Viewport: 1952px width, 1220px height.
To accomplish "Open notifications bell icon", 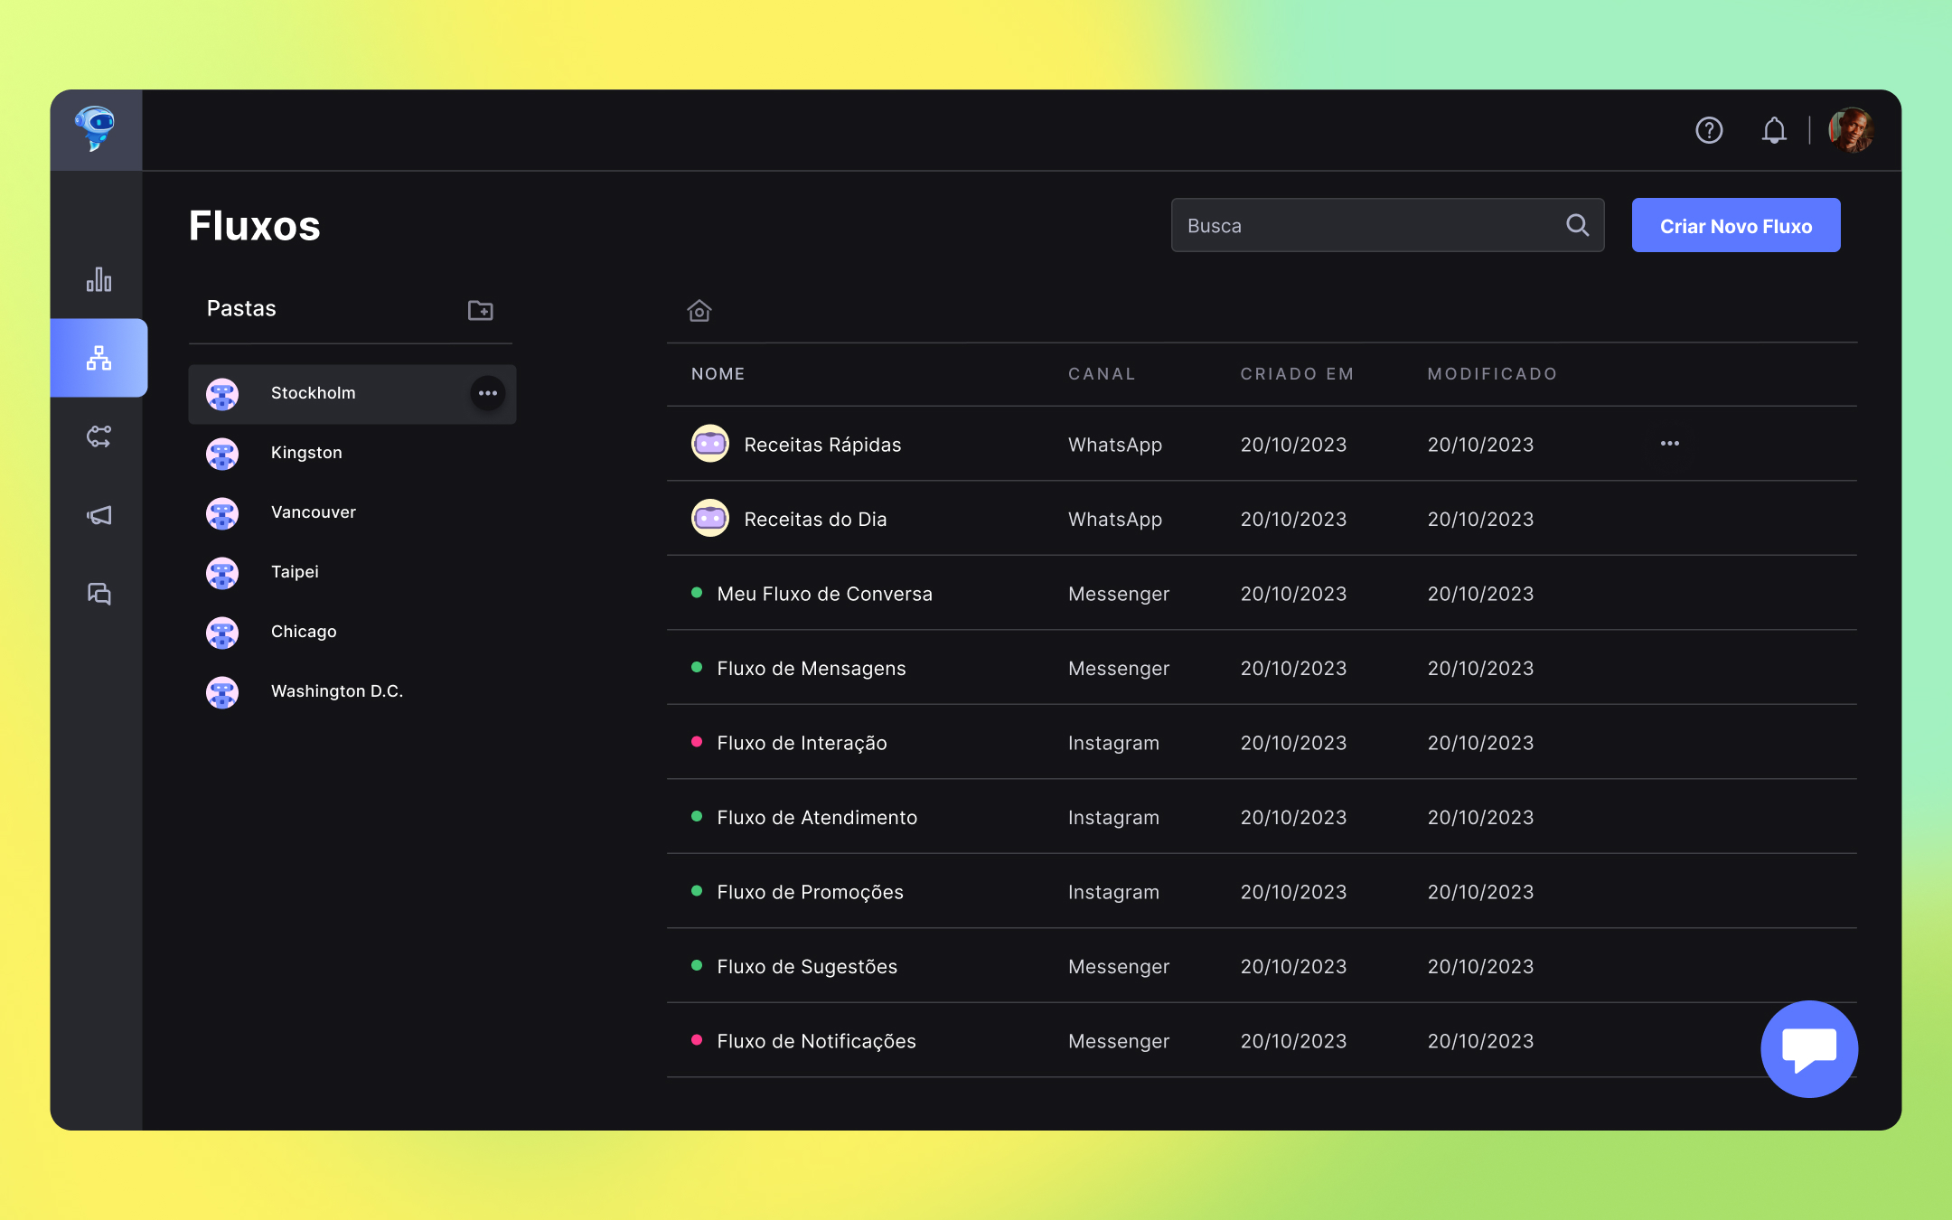I will coord(1774,130).
